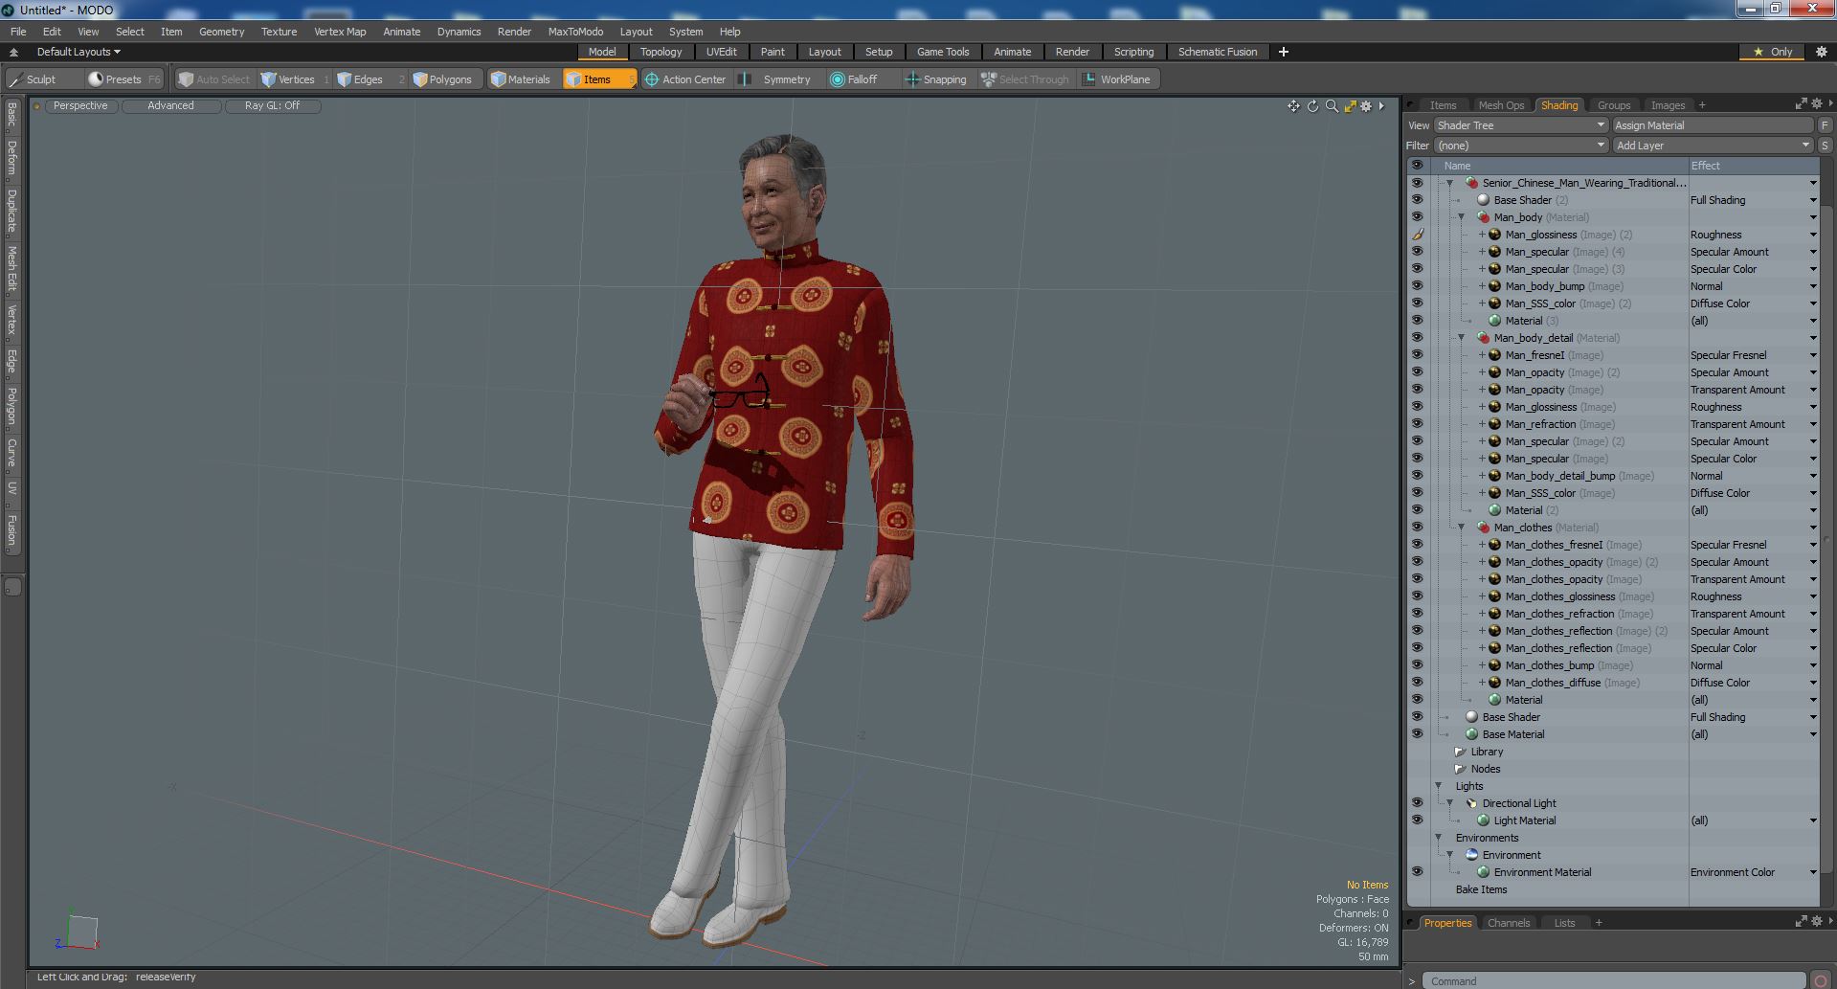This screenshot has height=989, width=1837.
Task: Click the viewport rotate icon
Action: click(1312, 106)
